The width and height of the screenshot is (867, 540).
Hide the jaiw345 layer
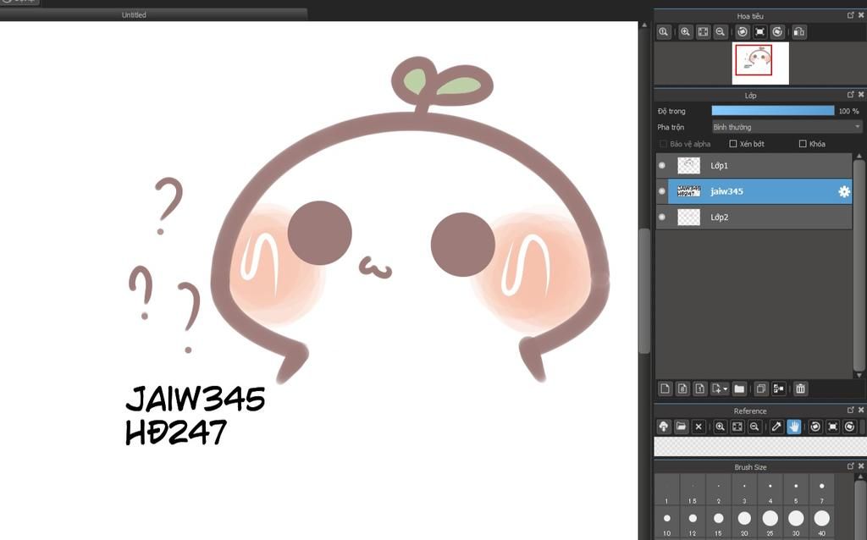(662, 191)
